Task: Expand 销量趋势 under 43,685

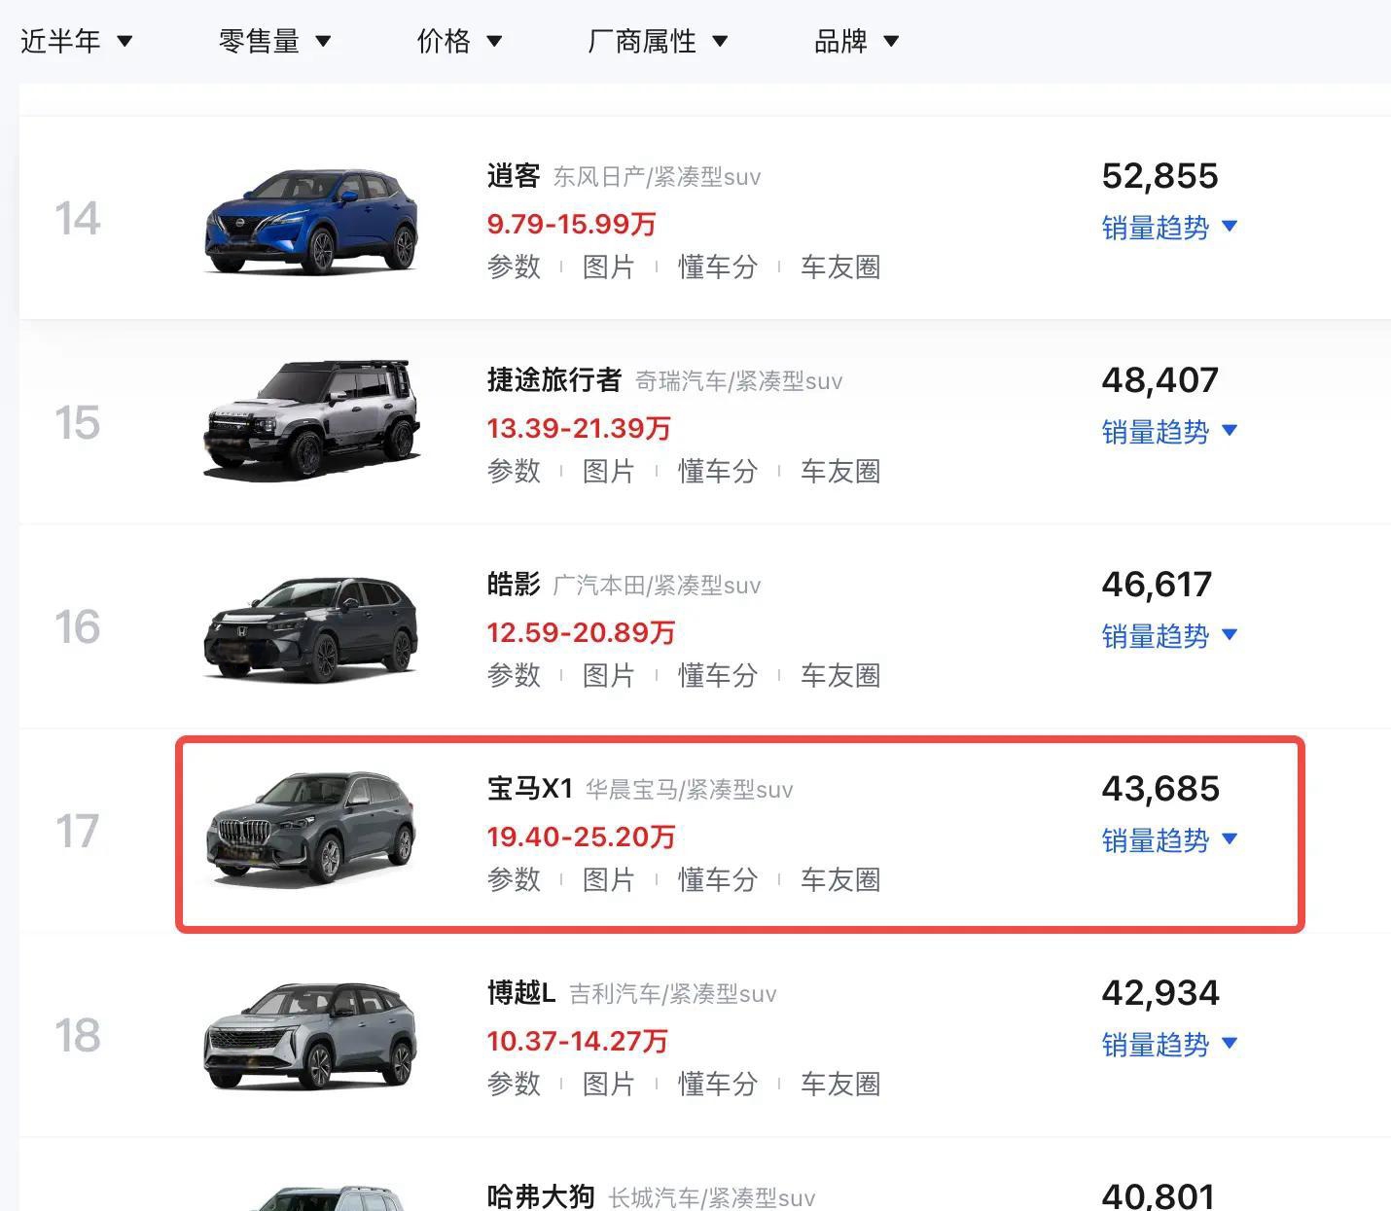Action: 1169,840
